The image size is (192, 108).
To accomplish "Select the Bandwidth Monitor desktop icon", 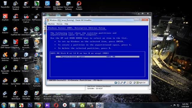I will click(x=5, y=70).
